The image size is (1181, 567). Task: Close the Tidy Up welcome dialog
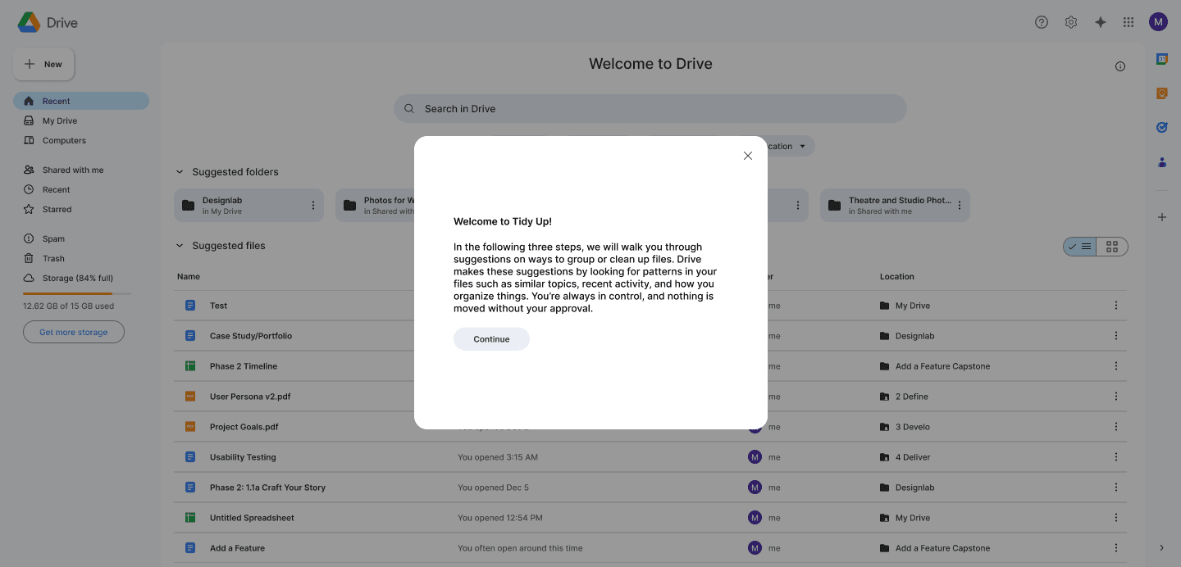748,156
